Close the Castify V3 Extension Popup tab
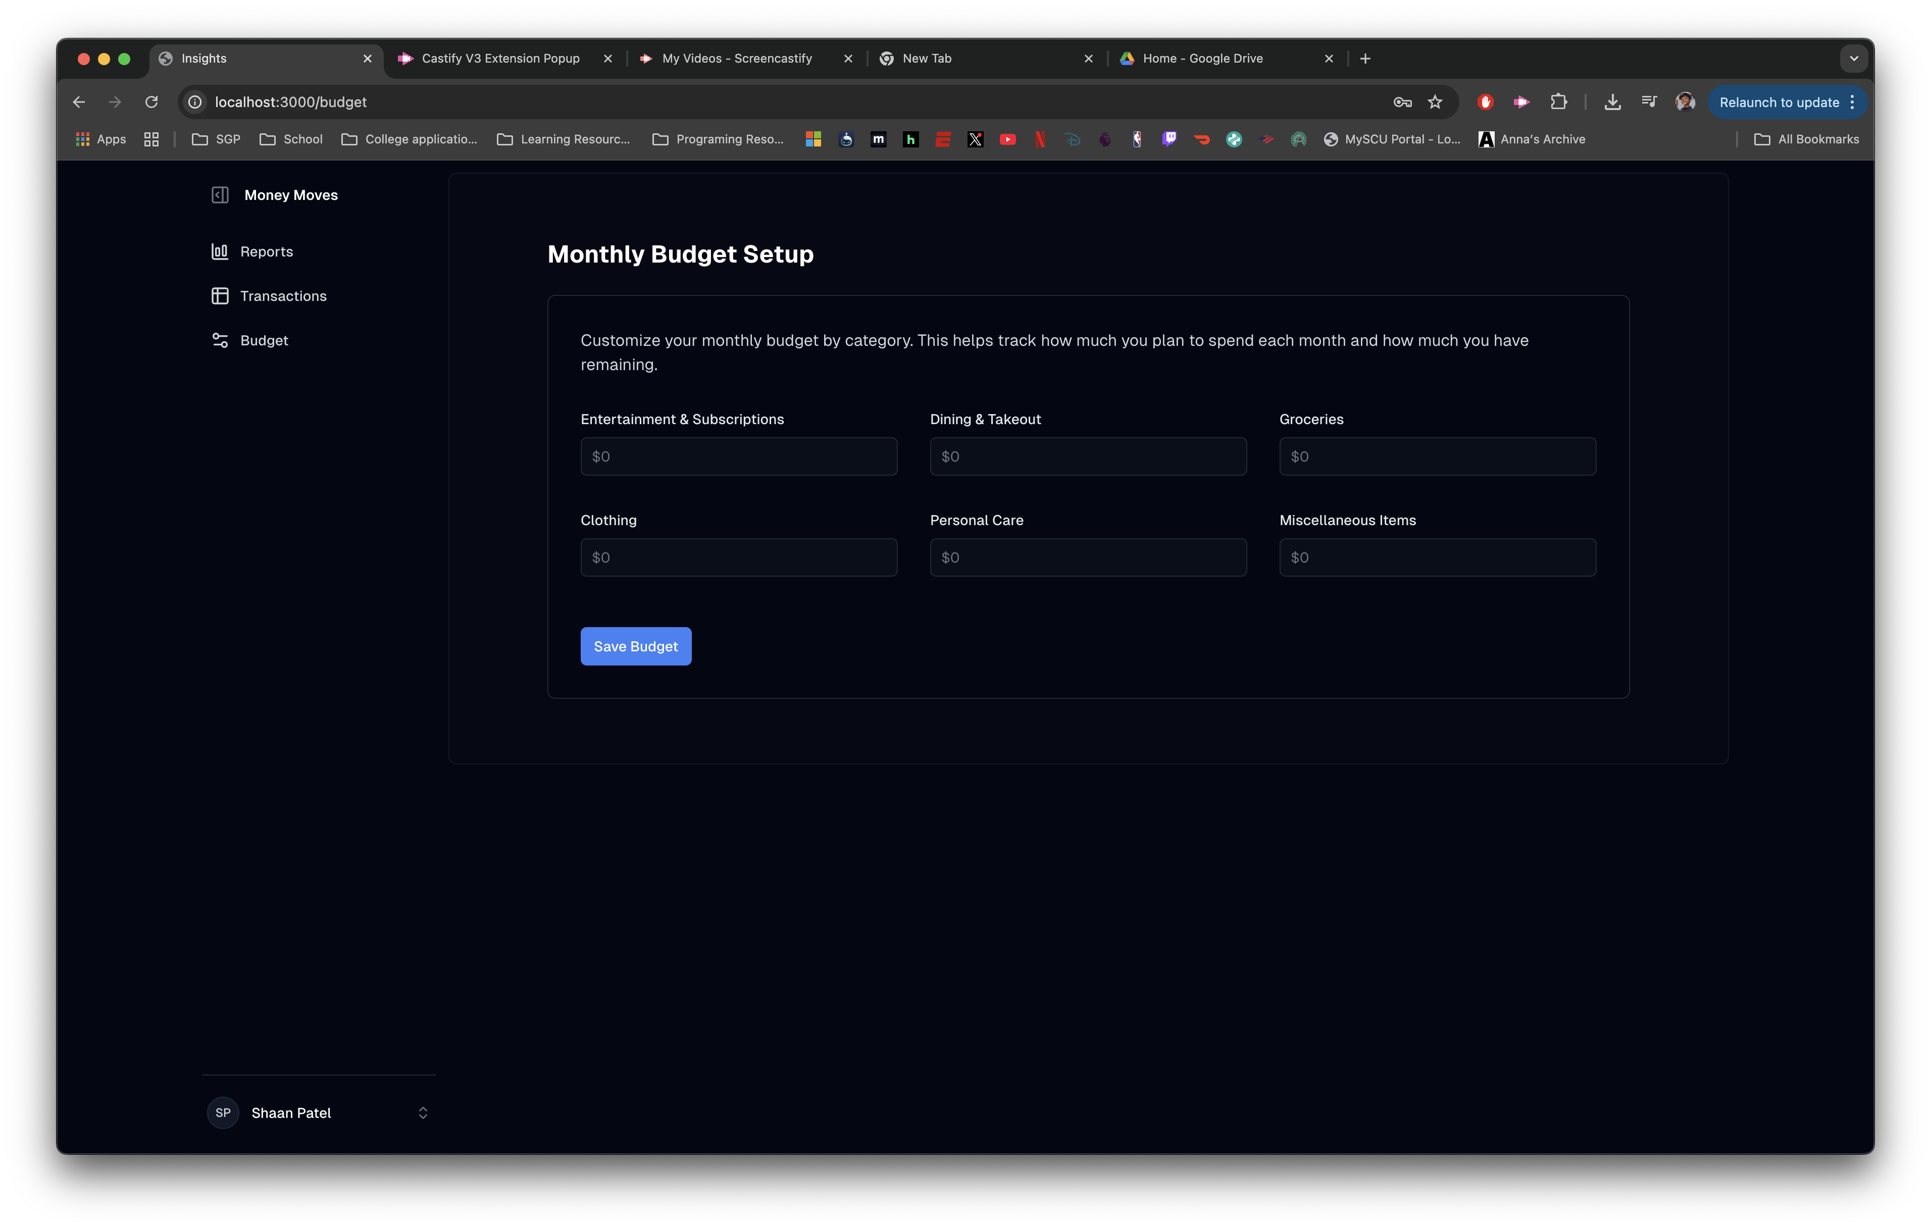The width and height of the screenshot is (1931, 1229). (x=608, y=59)
